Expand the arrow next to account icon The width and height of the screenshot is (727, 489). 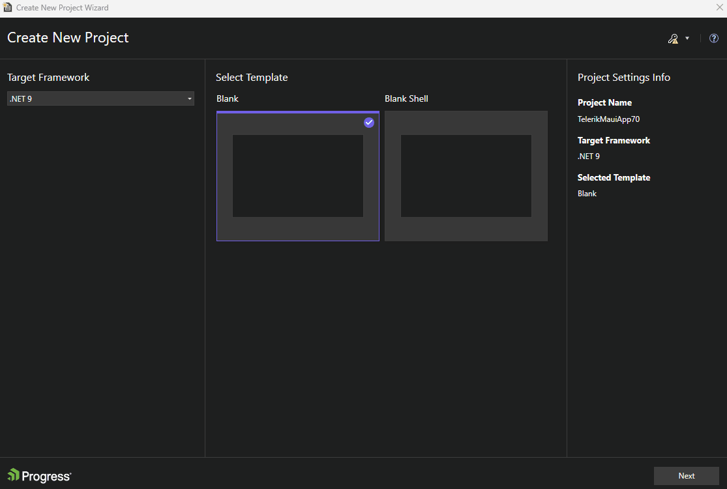tap(687, 38)
